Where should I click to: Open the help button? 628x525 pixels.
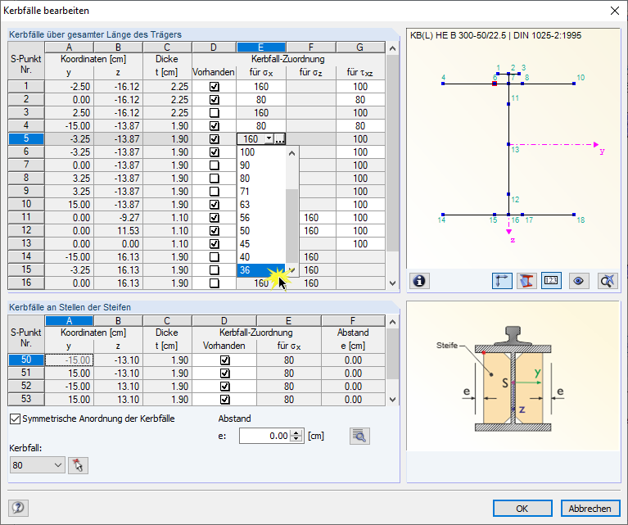tap(18, 508)
